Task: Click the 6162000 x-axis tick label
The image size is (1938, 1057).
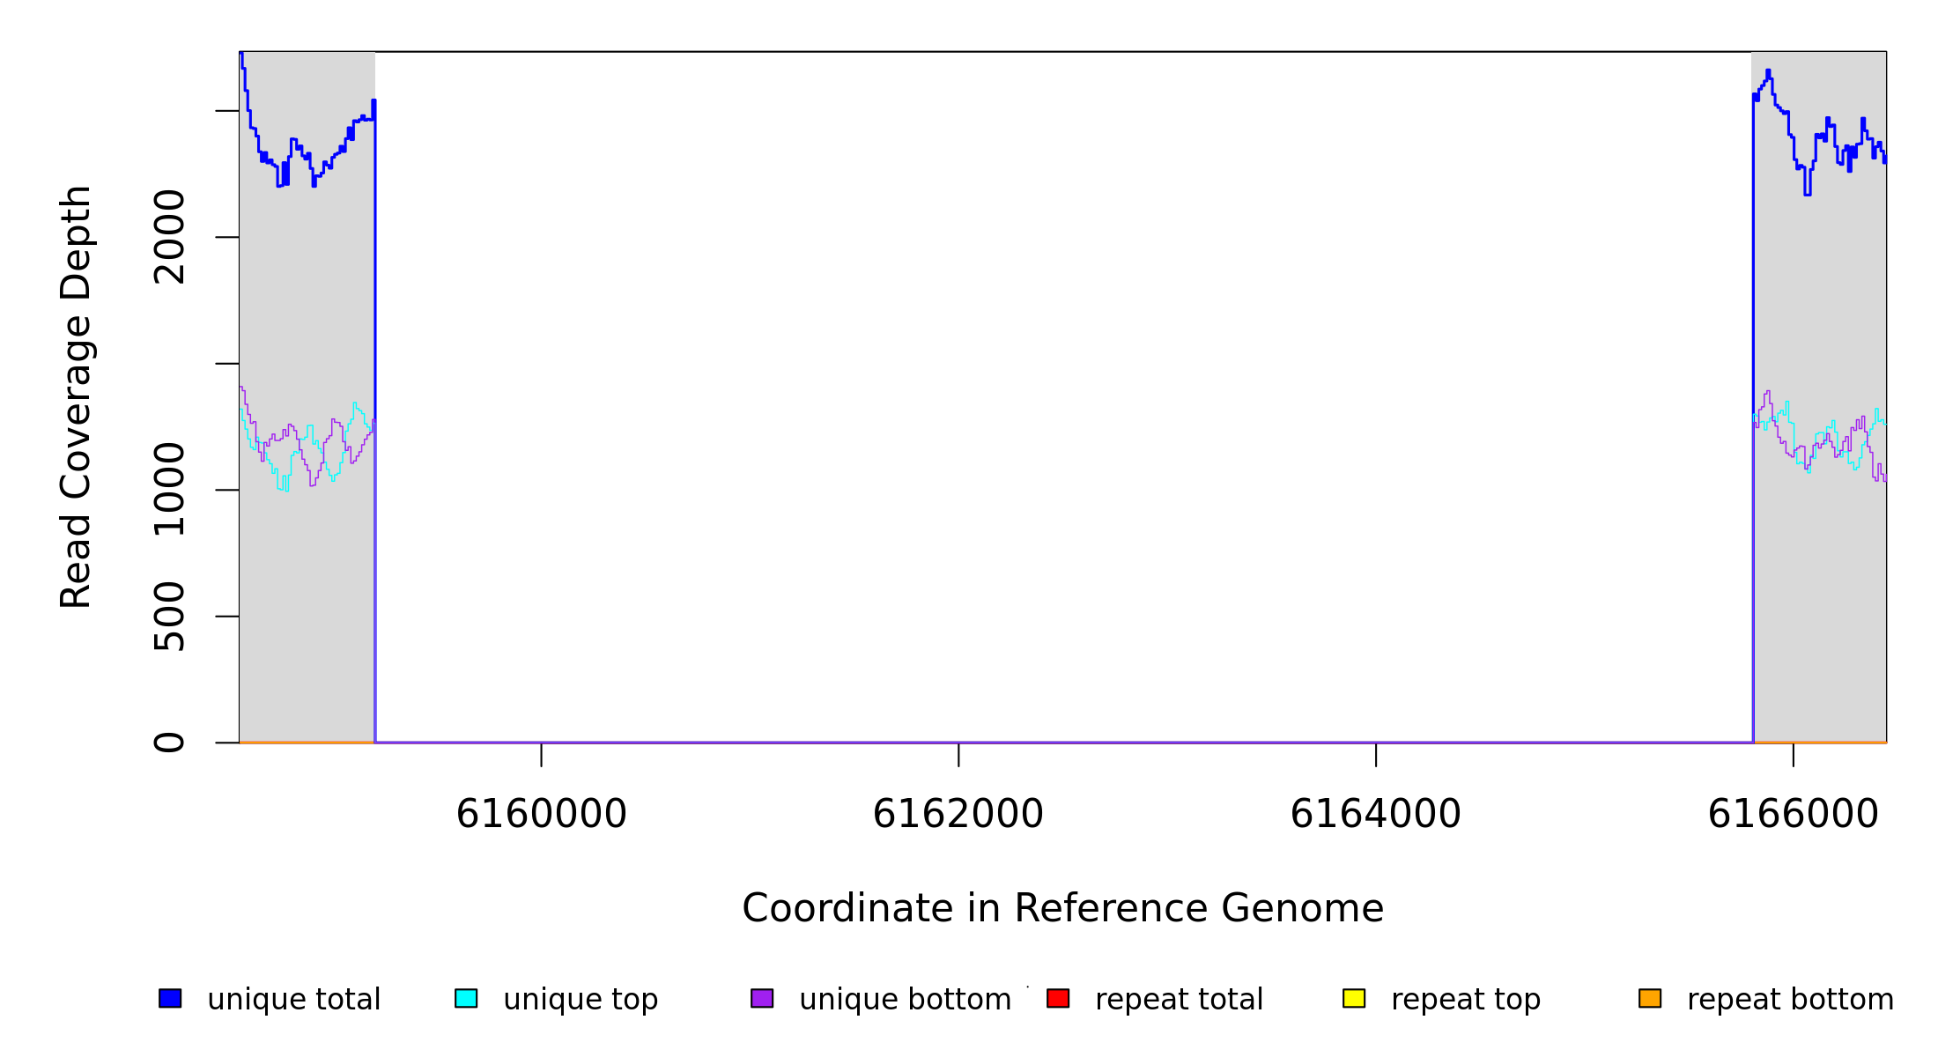Action: pyautogui.click(x=958, y=814)
